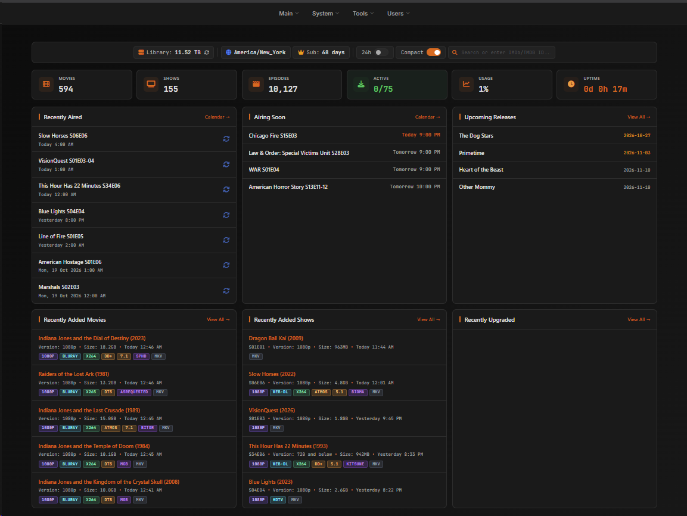The width and height of the screenshot is (687, 516).
Task: Refresh VisionQuest S01E03-04 entry
Action: point(226,164)
